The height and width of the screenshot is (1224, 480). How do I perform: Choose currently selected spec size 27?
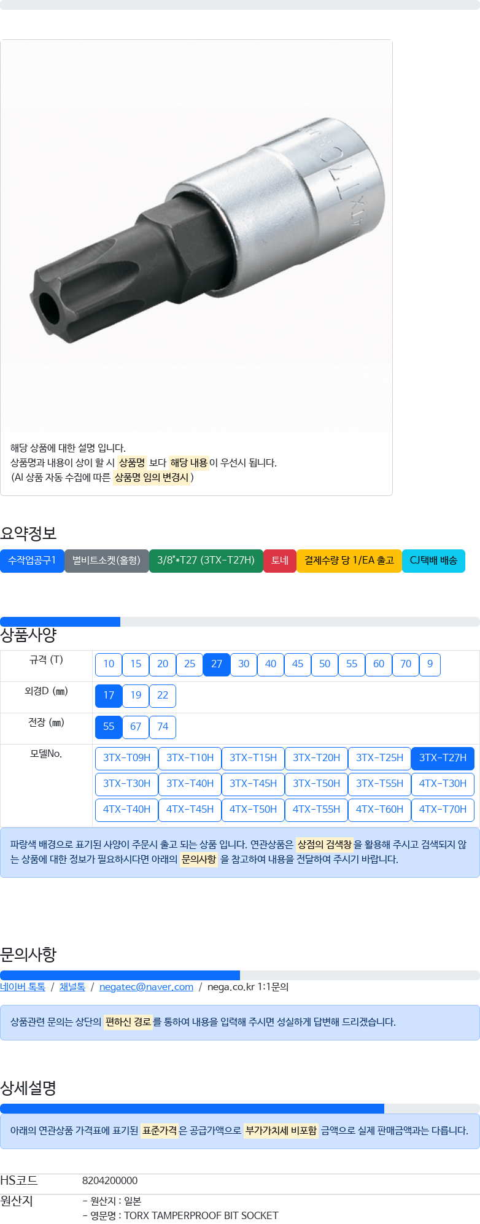click(217, 664)
